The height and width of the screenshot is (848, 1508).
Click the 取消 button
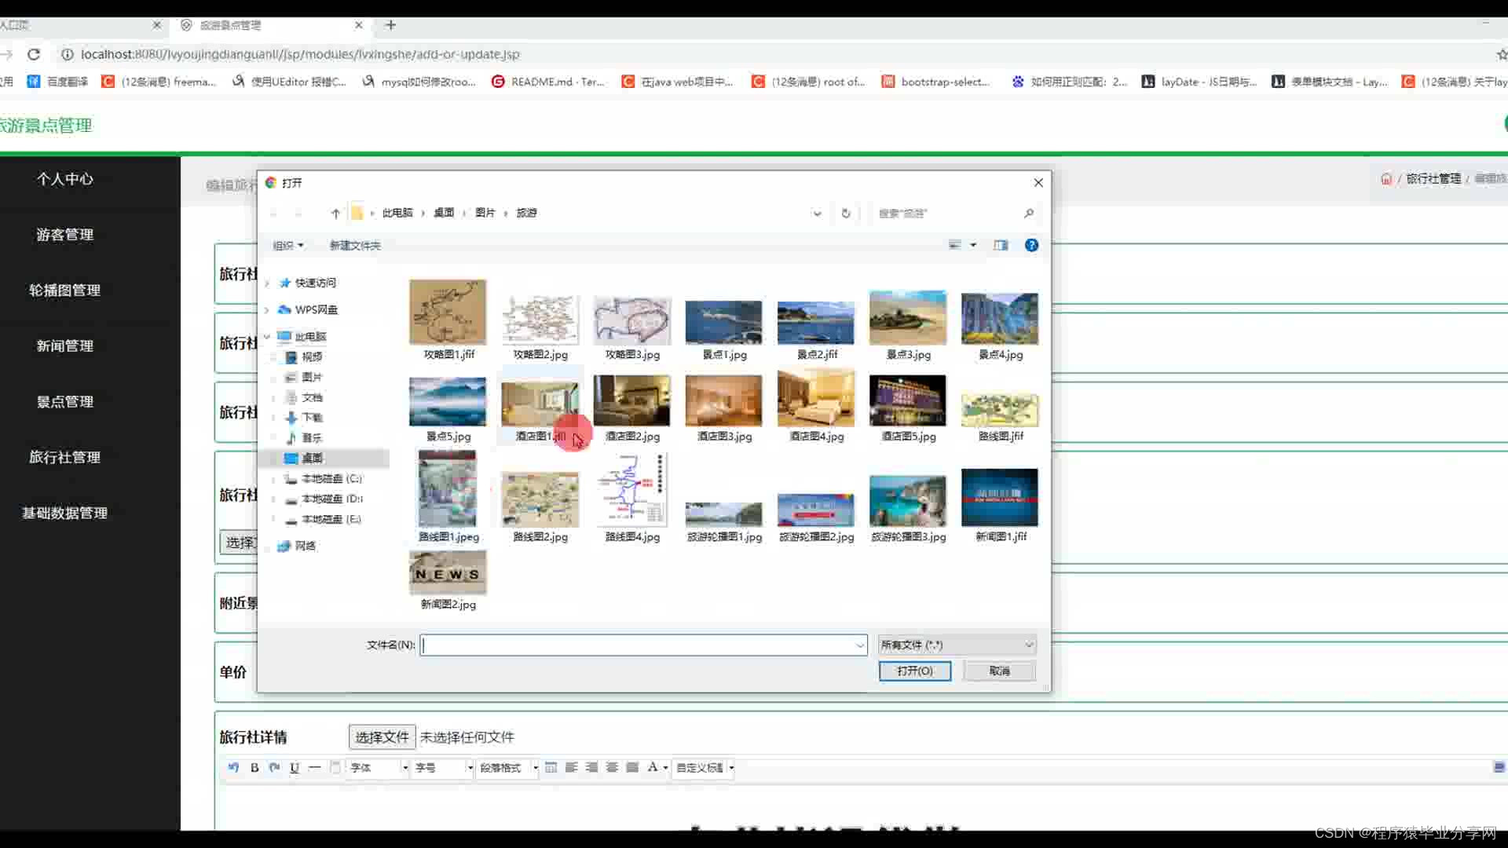click(999, 671)
